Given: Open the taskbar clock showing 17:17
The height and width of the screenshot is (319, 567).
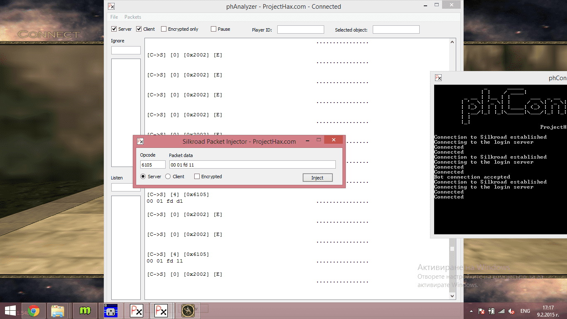Looking at the screenshot, I should [548, 311].
